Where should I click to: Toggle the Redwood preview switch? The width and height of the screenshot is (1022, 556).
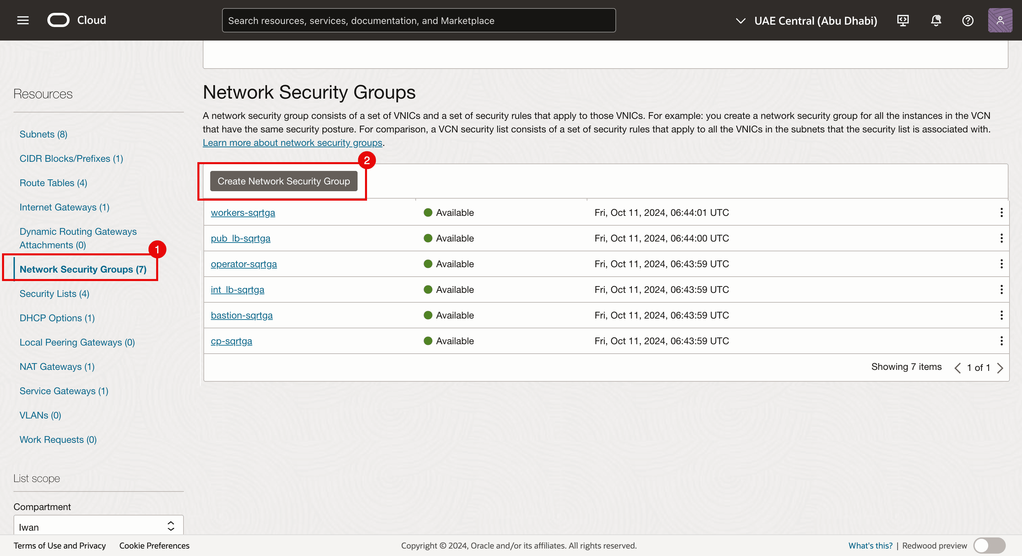(x=989, y=546)
